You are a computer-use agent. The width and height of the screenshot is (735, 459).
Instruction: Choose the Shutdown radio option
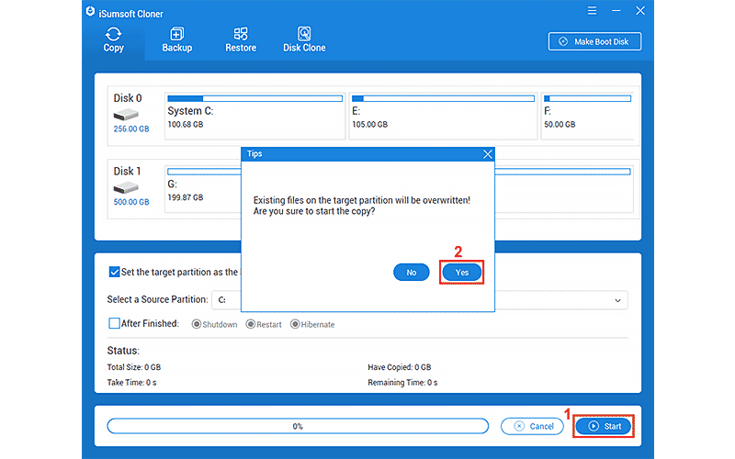(x=197, y=324)
